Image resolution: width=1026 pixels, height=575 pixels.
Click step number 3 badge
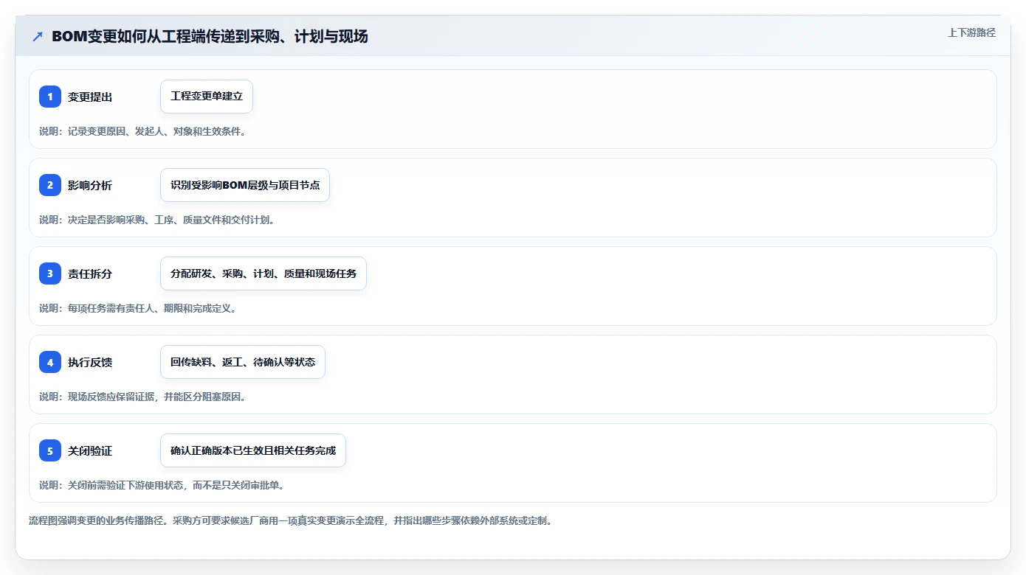[x=50, y=273]
